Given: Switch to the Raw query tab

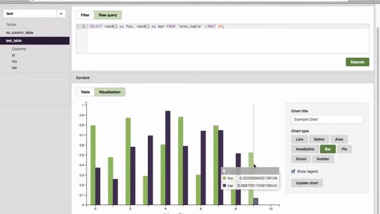Looking at the screenshot, I should (x=108, y=15).
